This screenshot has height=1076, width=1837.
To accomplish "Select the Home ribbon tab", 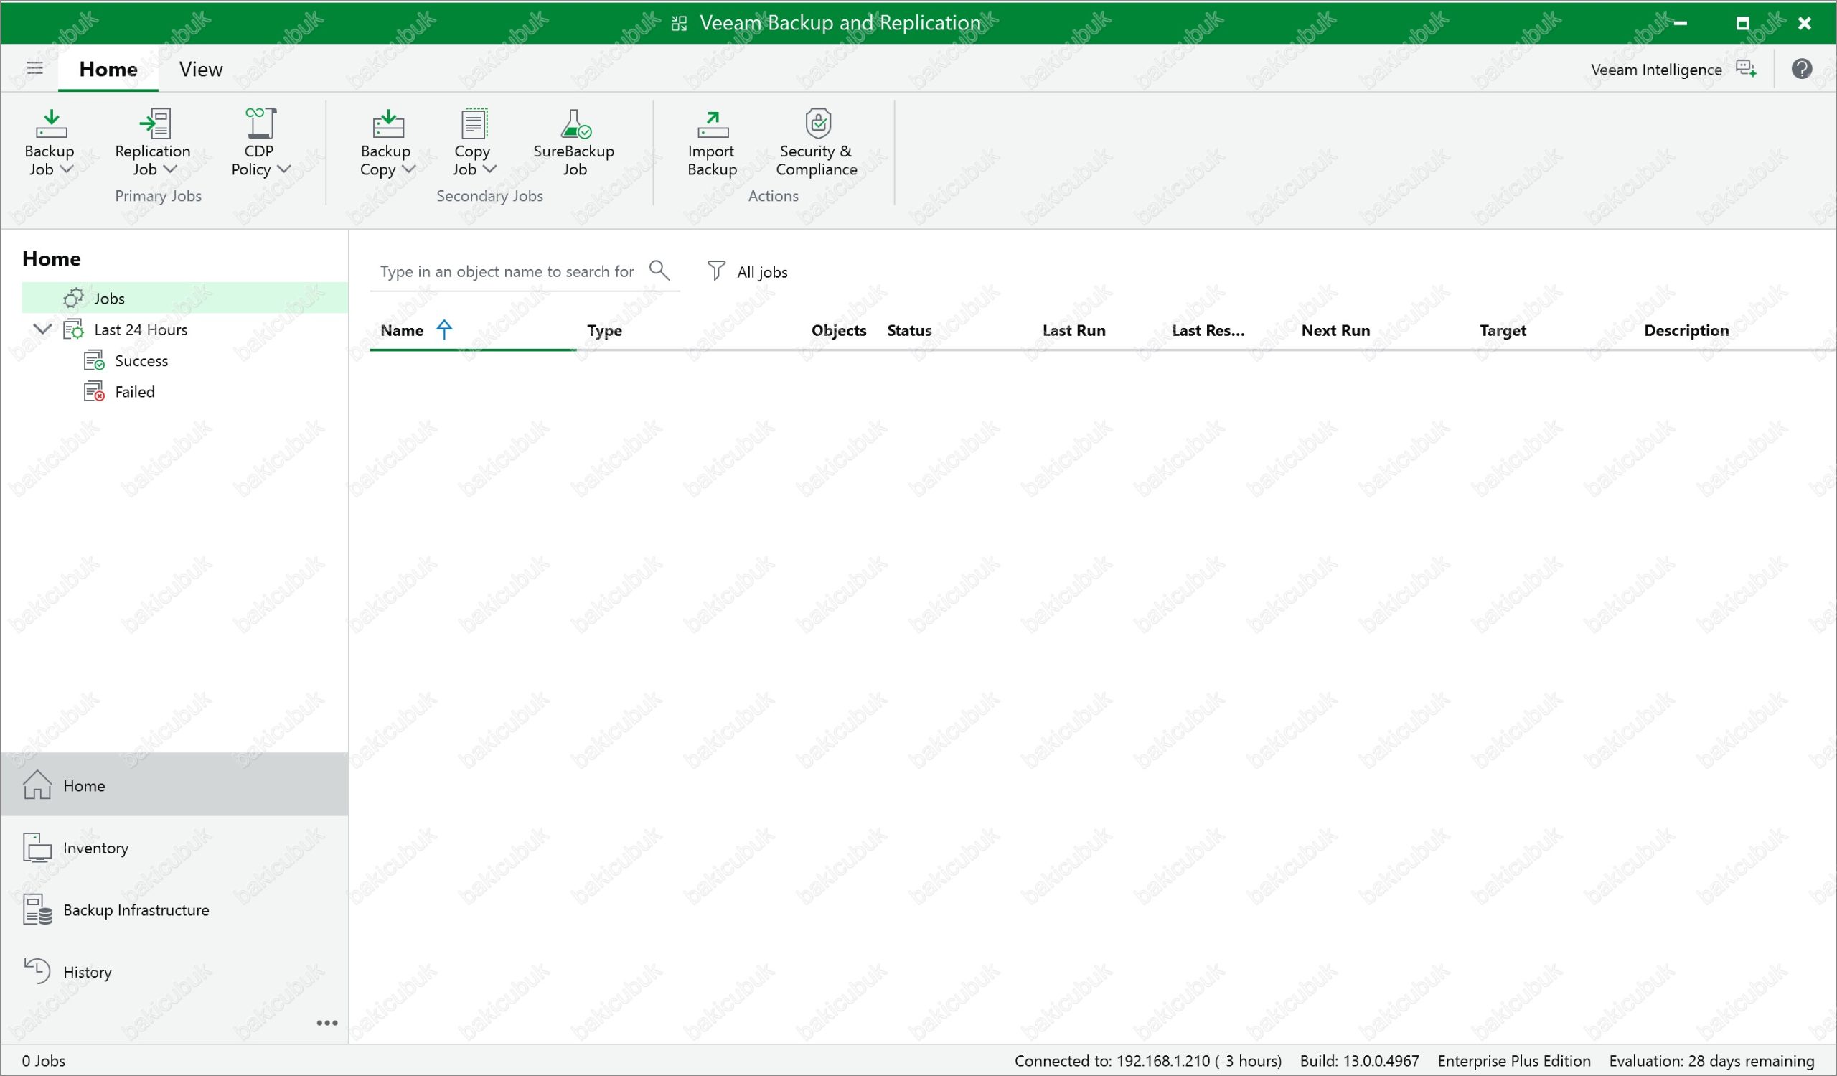I will [x=108, y=69].
